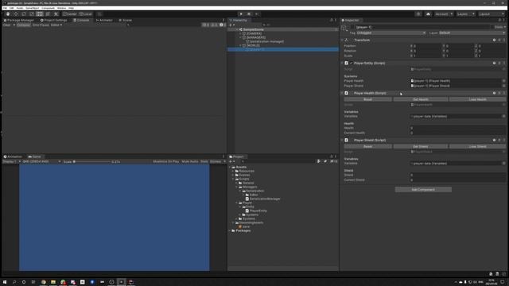Screen dimensions: 509x286
Task: Select the Rotate tool in toolbar
Action: pos(24,14)
